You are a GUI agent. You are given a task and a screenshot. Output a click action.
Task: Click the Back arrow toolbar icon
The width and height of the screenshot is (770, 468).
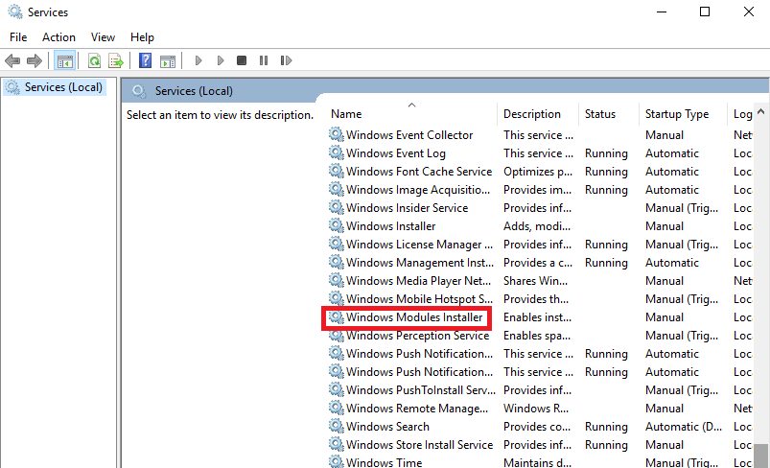tap(12, 60)
